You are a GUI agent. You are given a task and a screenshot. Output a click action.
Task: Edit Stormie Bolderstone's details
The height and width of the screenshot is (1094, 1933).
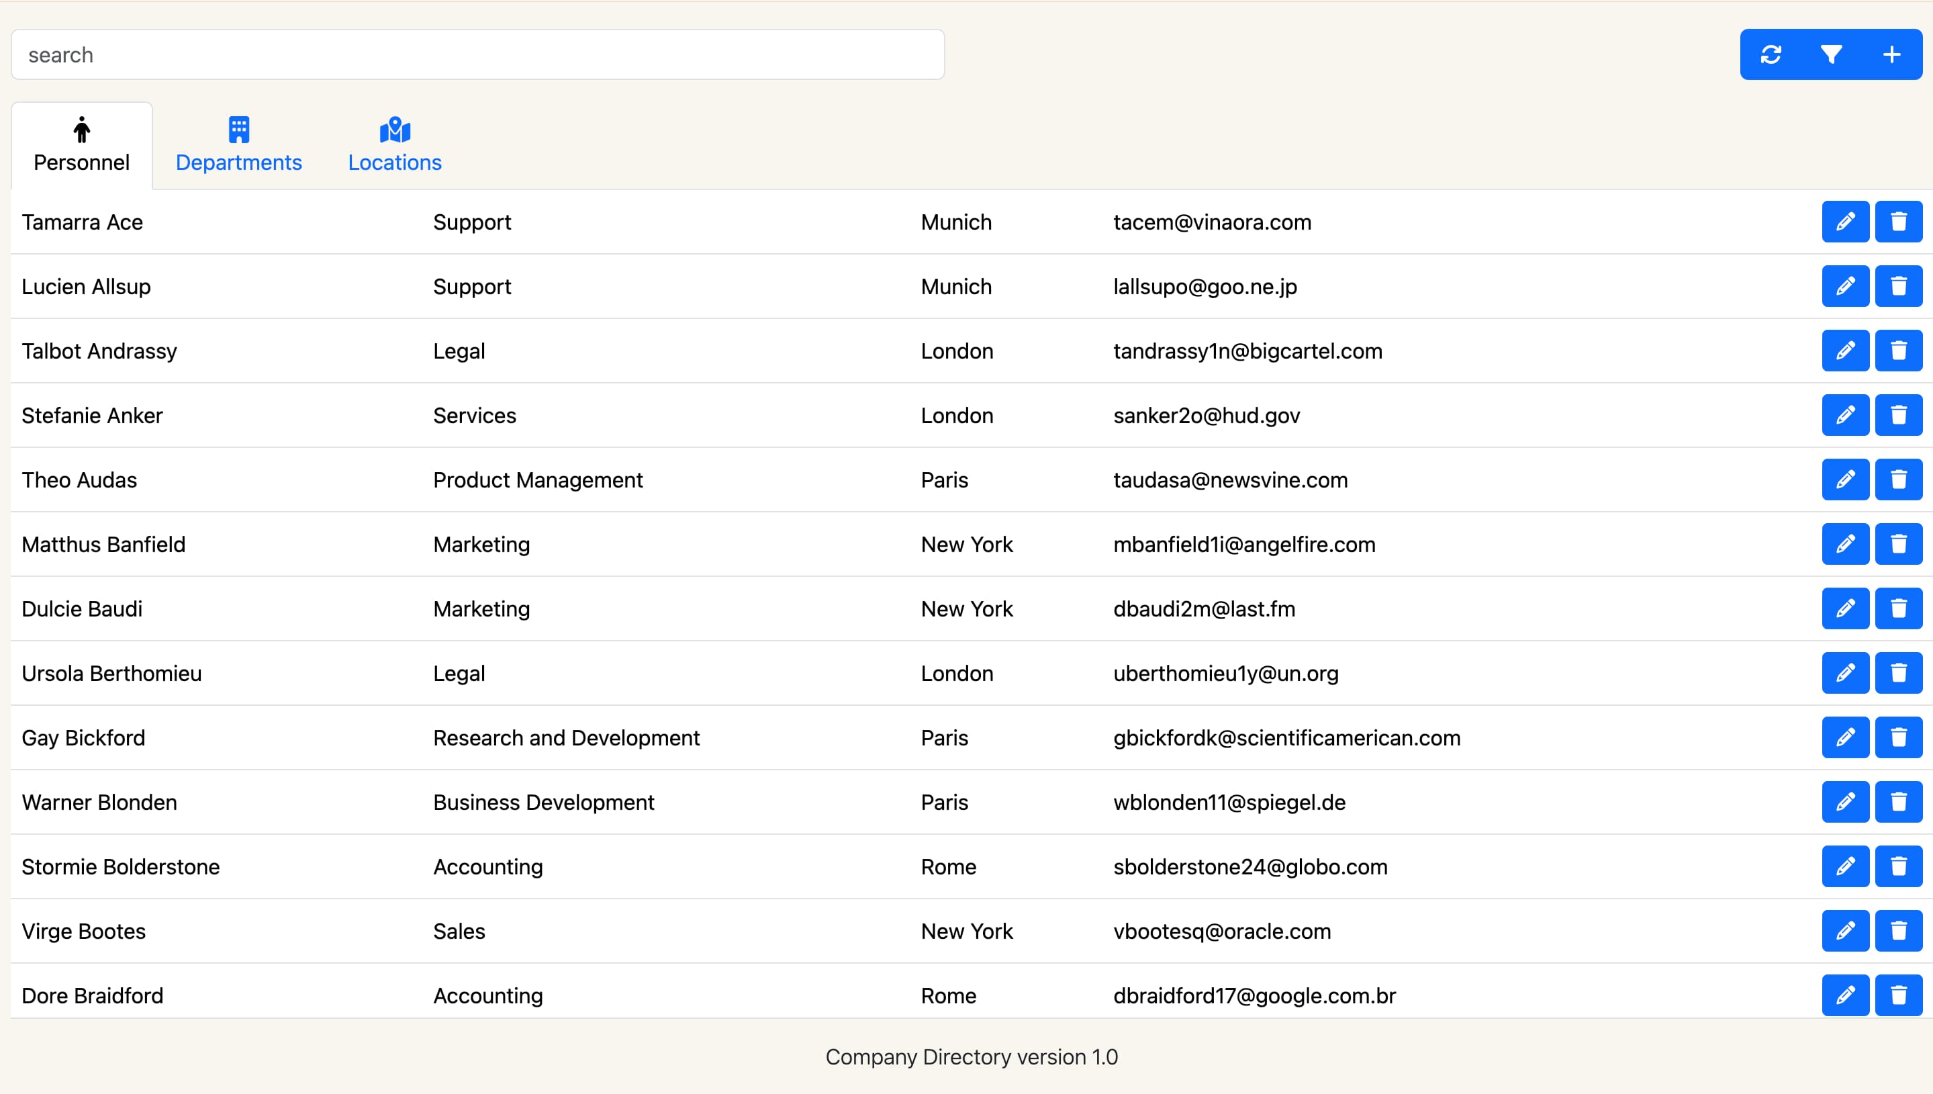(x=1845, y=866)
